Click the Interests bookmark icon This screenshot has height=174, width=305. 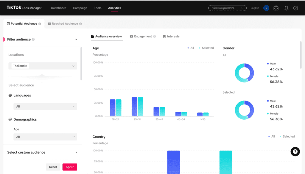(x=164, y=37)
